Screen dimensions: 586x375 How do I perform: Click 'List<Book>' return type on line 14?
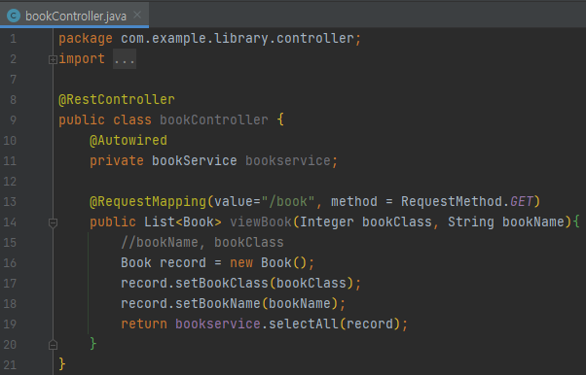coord(183,222)
